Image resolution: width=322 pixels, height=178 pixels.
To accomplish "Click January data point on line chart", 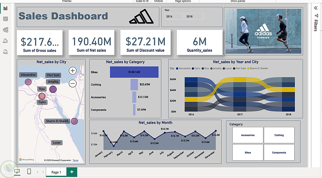I will (x=103, y=131).
